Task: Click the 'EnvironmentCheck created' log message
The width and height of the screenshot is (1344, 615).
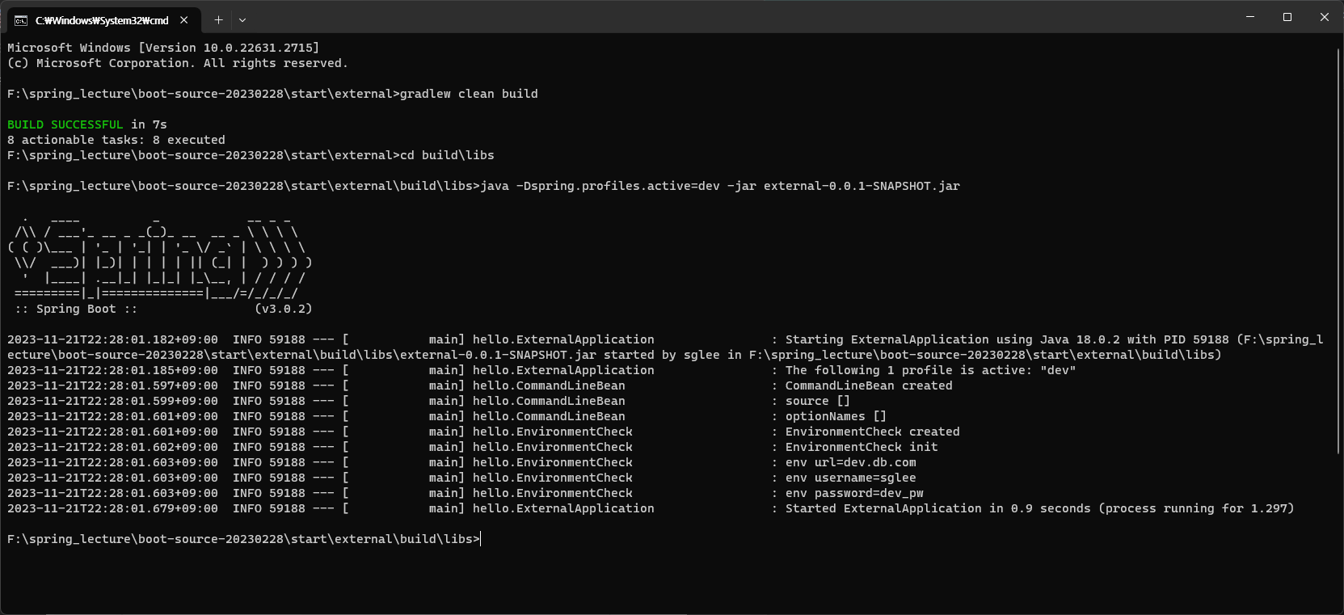Action: (873, 432)
